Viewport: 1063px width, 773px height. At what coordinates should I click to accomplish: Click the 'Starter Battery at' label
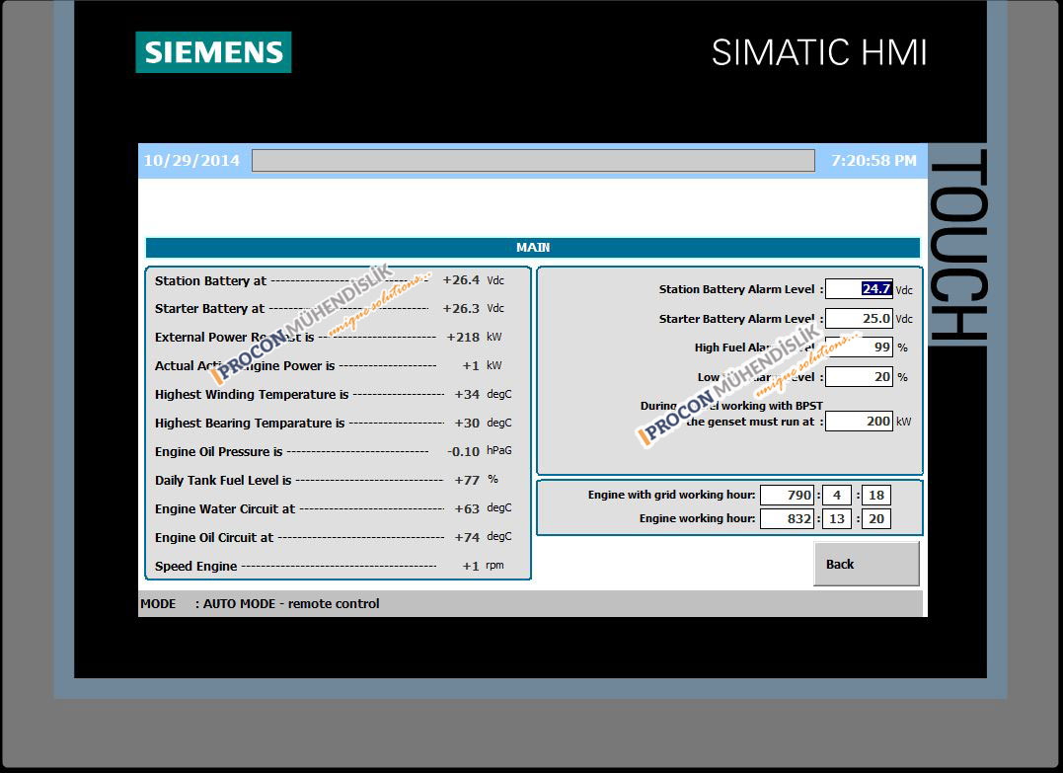209,309
